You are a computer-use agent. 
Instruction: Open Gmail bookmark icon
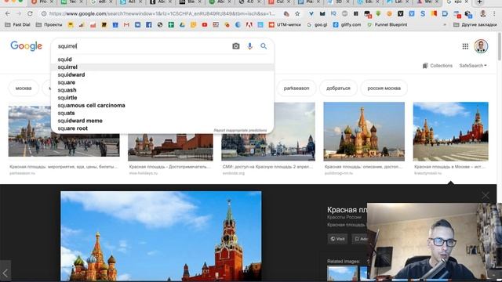tap(126, 24)
